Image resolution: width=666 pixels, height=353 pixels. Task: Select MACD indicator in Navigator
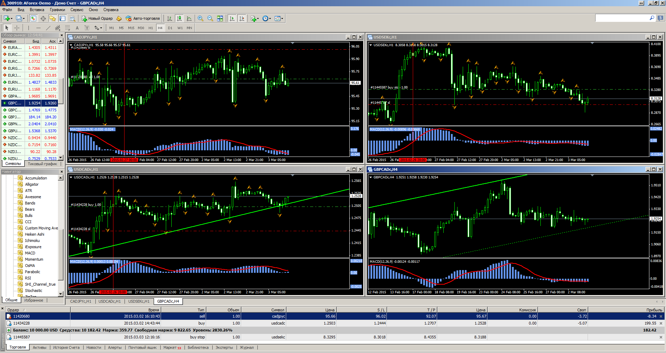(30, 253)
